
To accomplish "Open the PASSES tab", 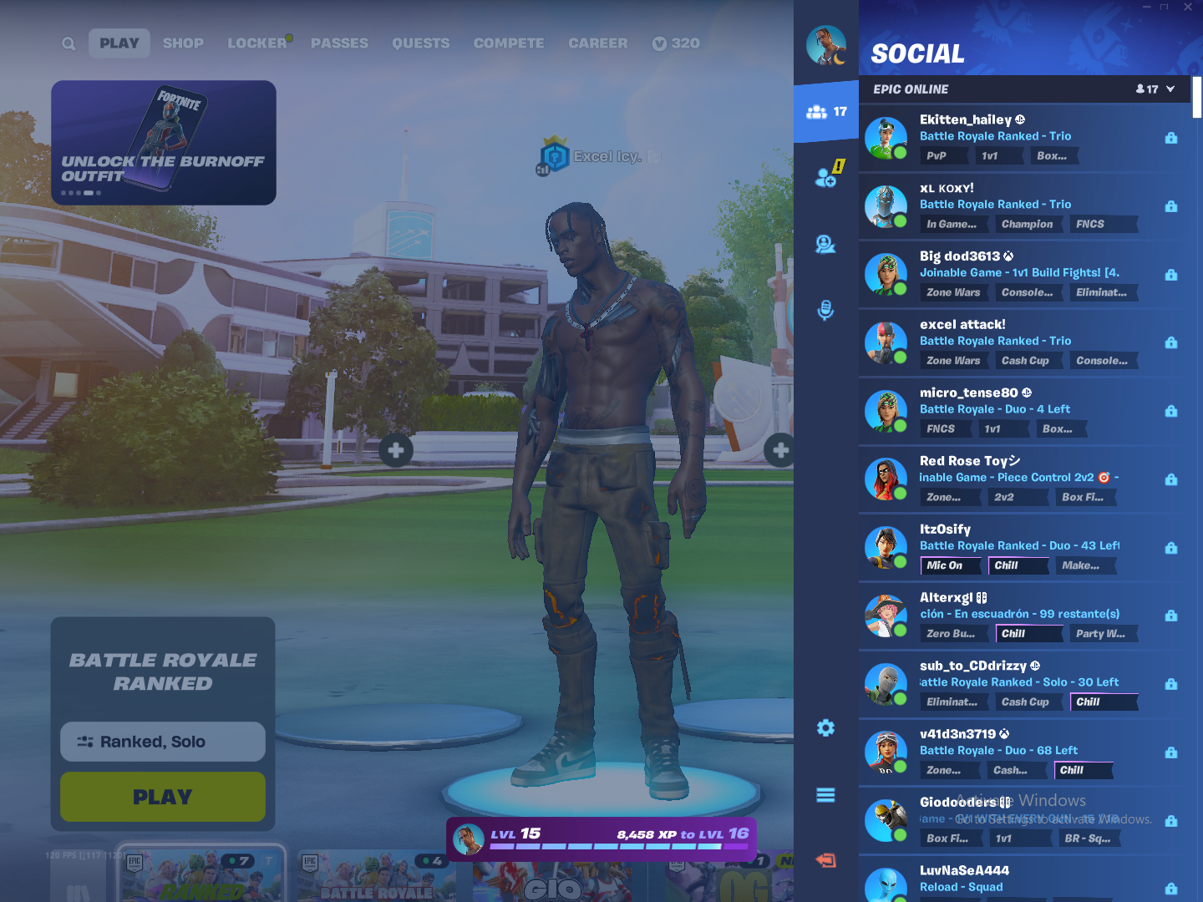I will 339,43.
